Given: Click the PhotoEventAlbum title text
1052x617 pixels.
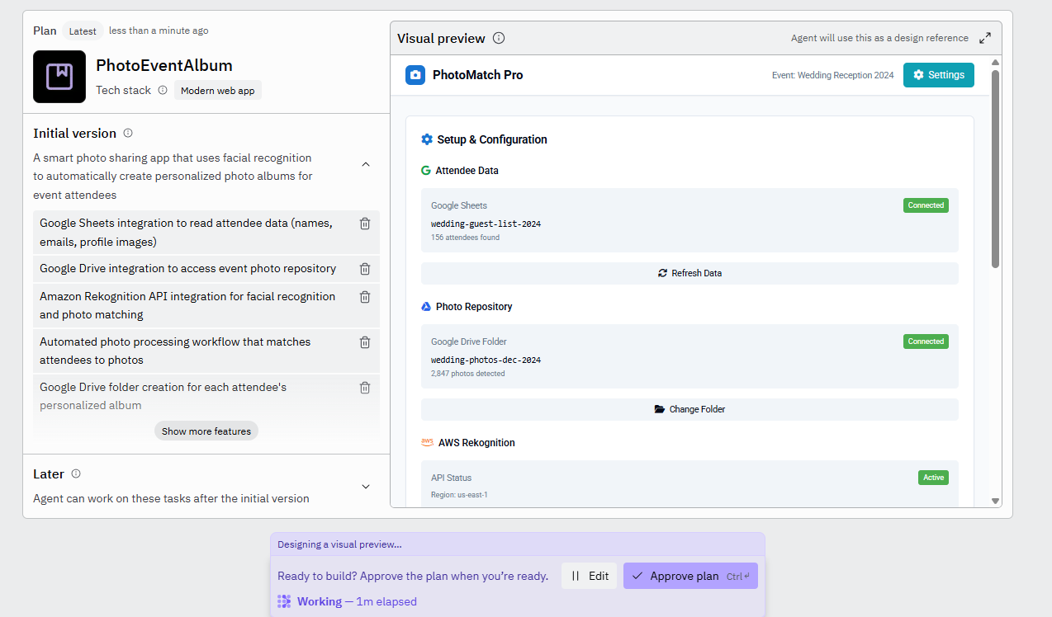Looking at the screenshot, I should (164, 65).
